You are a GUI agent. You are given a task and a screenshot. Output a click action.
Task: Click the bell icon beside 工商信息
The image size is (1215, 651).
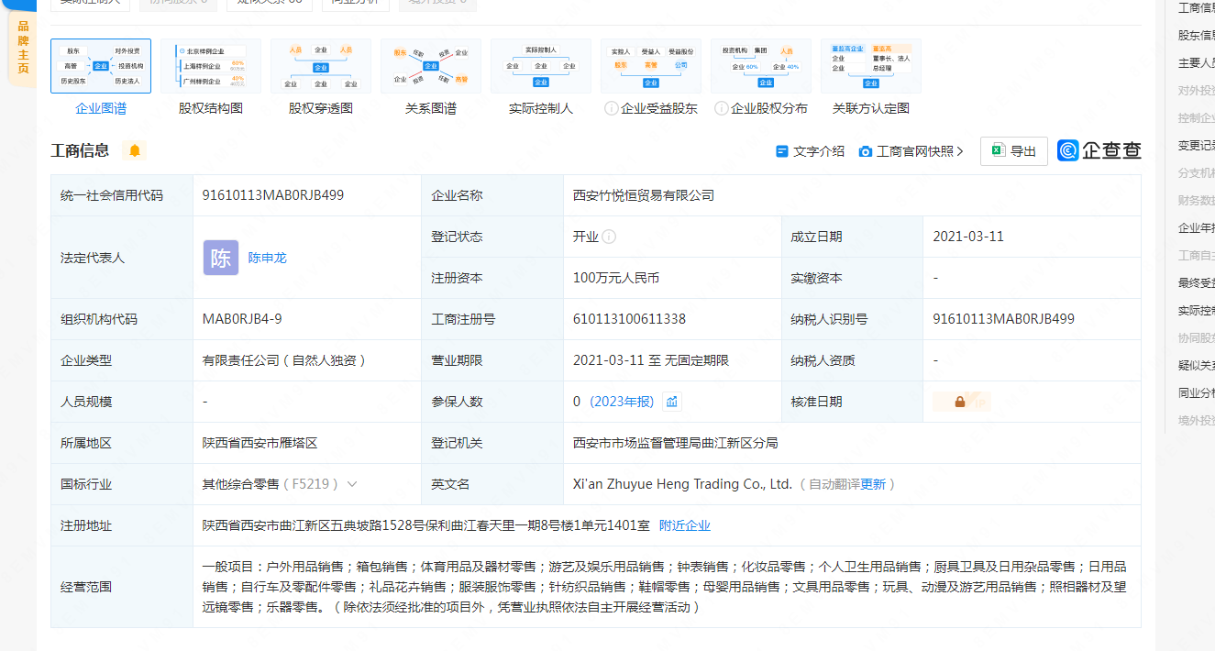point(135,151)
